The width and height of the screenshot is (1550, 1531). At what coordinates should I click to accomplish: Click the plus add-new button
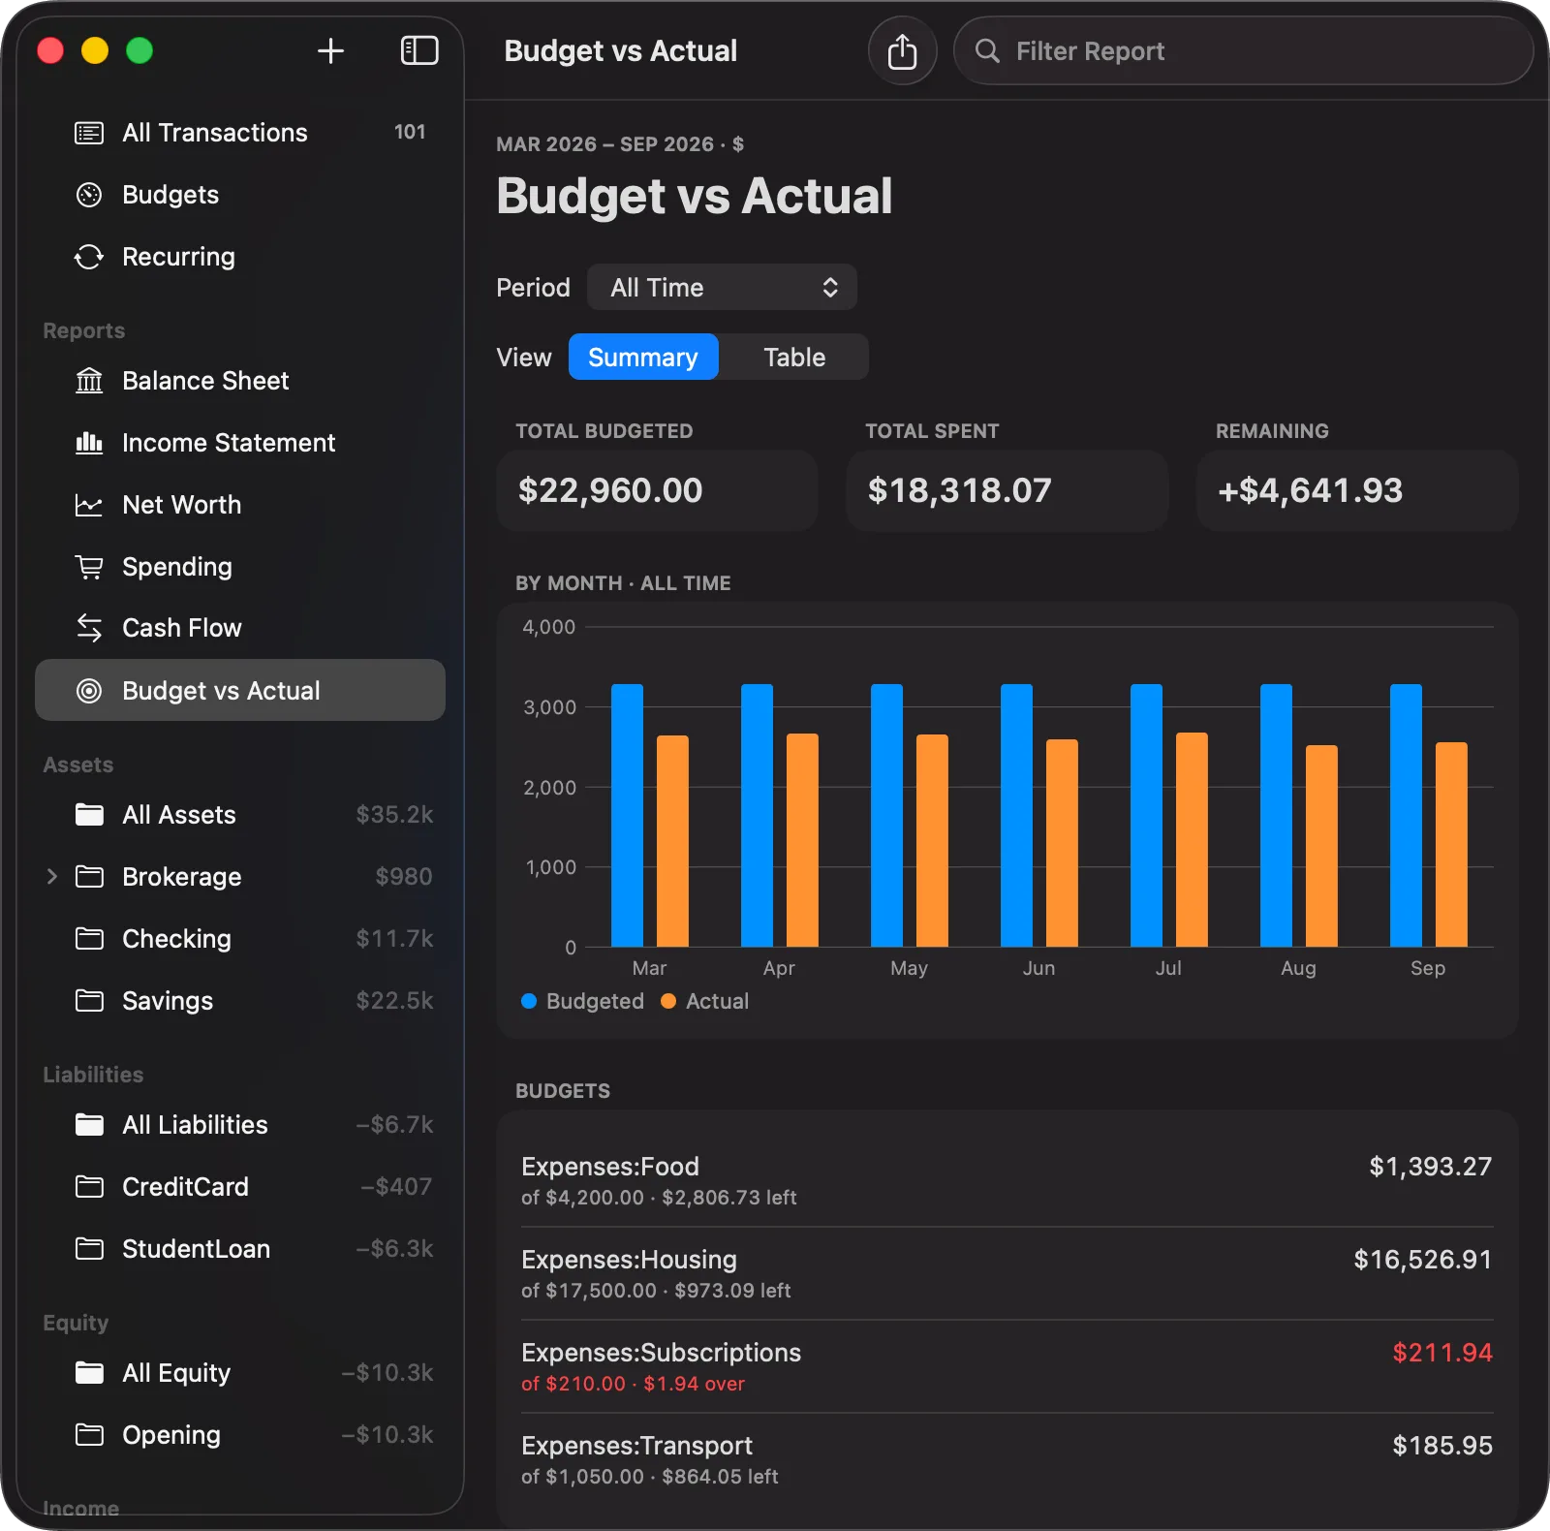point(330,50)
